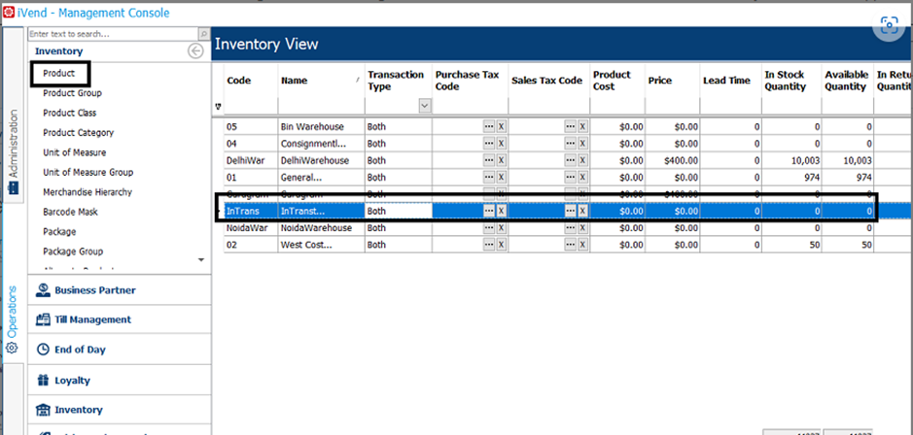Select Product Class menu item
The width and height of the screenshot is (913, 435).
[70, 113]
